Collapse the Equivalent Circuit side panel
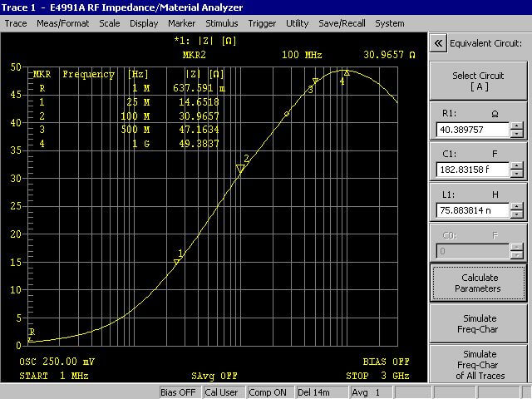Image resolution: width=532 pixels, height=399 pixels. point(438,42)
